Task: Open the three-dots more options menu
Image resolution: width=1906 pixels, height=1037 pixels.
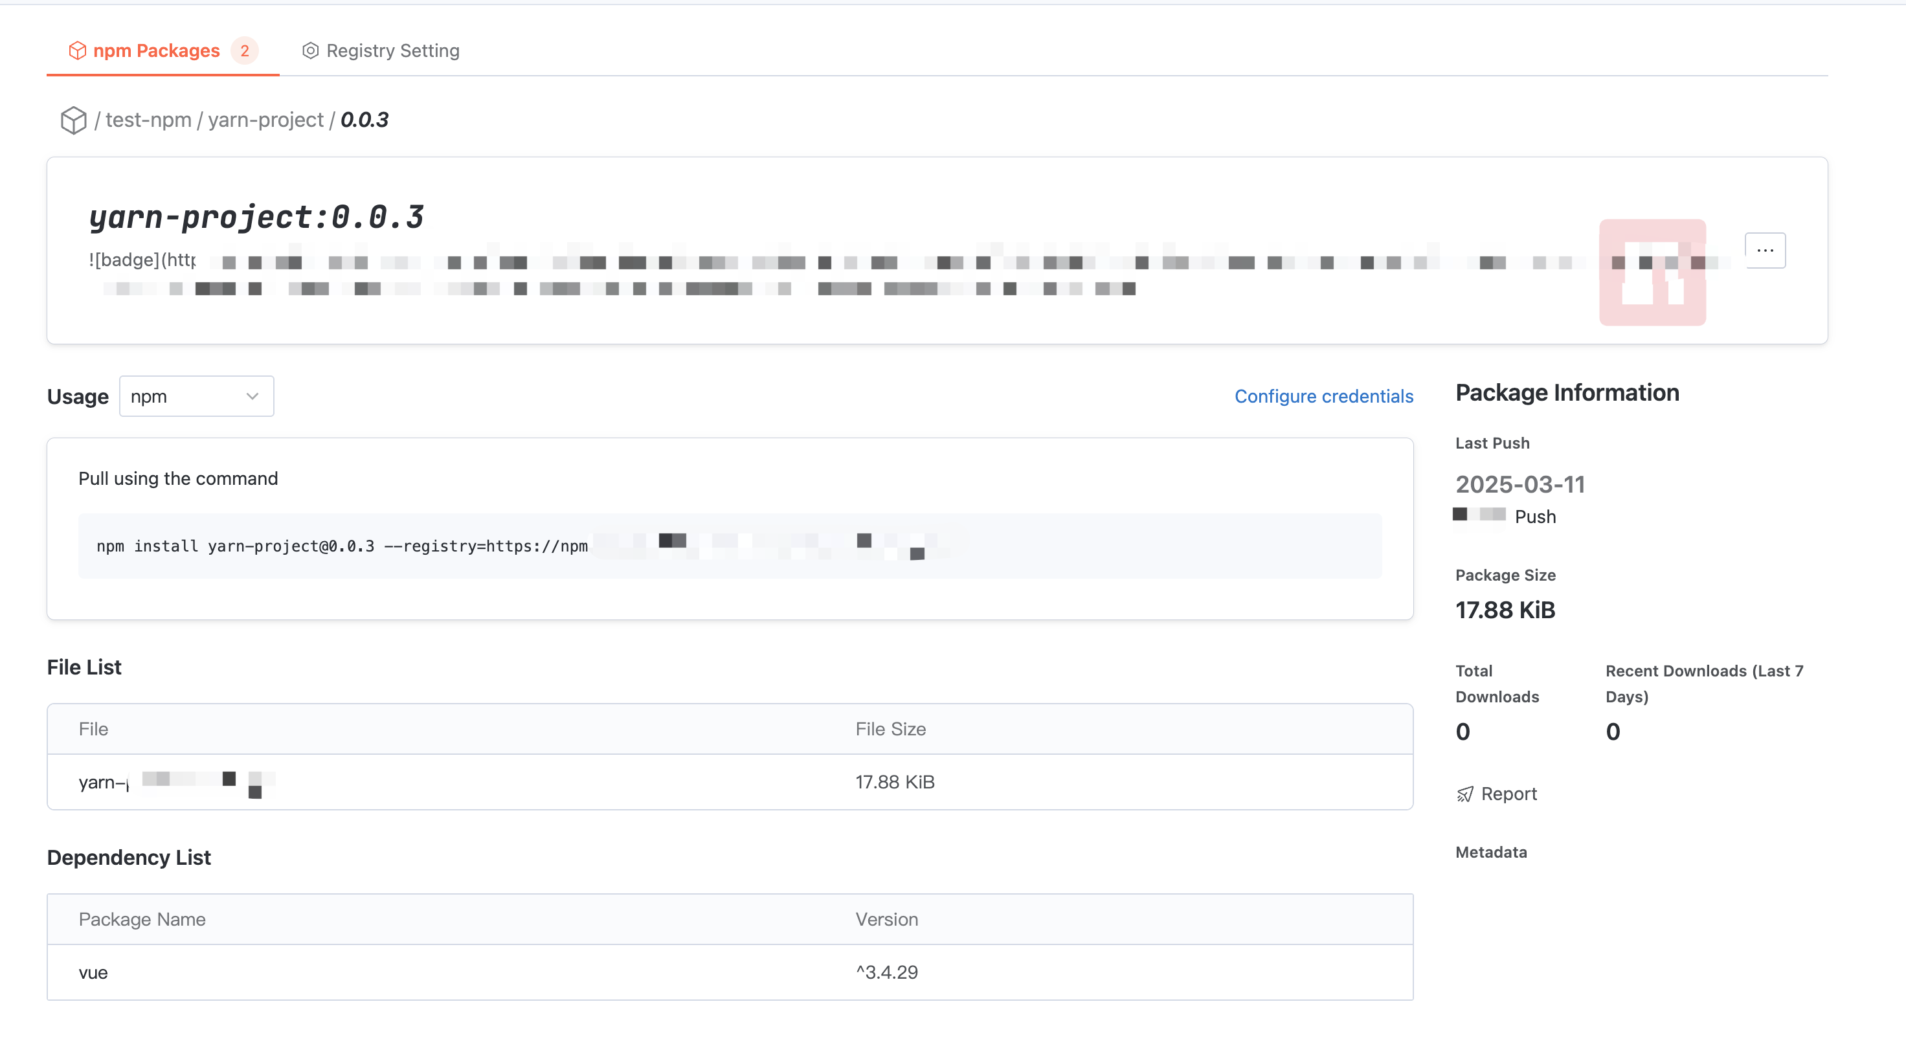Action: (x=1765, y=250)
